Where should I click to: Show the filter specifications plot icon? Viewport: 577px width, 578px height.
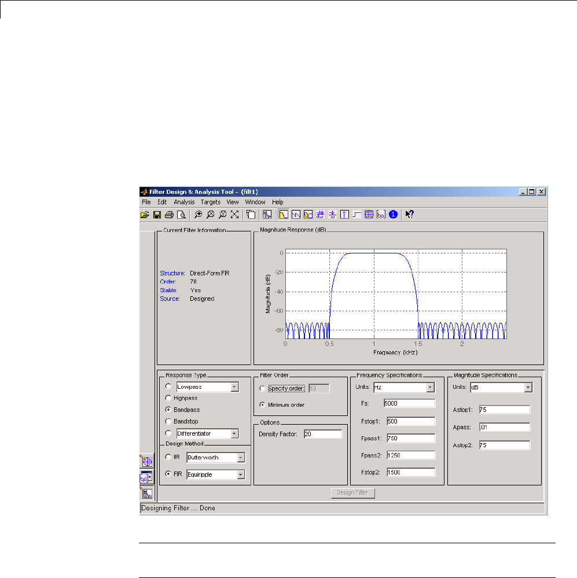[267, 215]
